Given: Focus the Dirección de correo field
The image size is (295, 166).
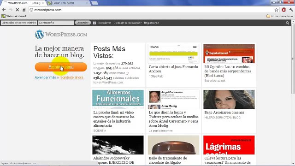Looking at the screenshot, I should pyautogui.click(x=19, y=23).
